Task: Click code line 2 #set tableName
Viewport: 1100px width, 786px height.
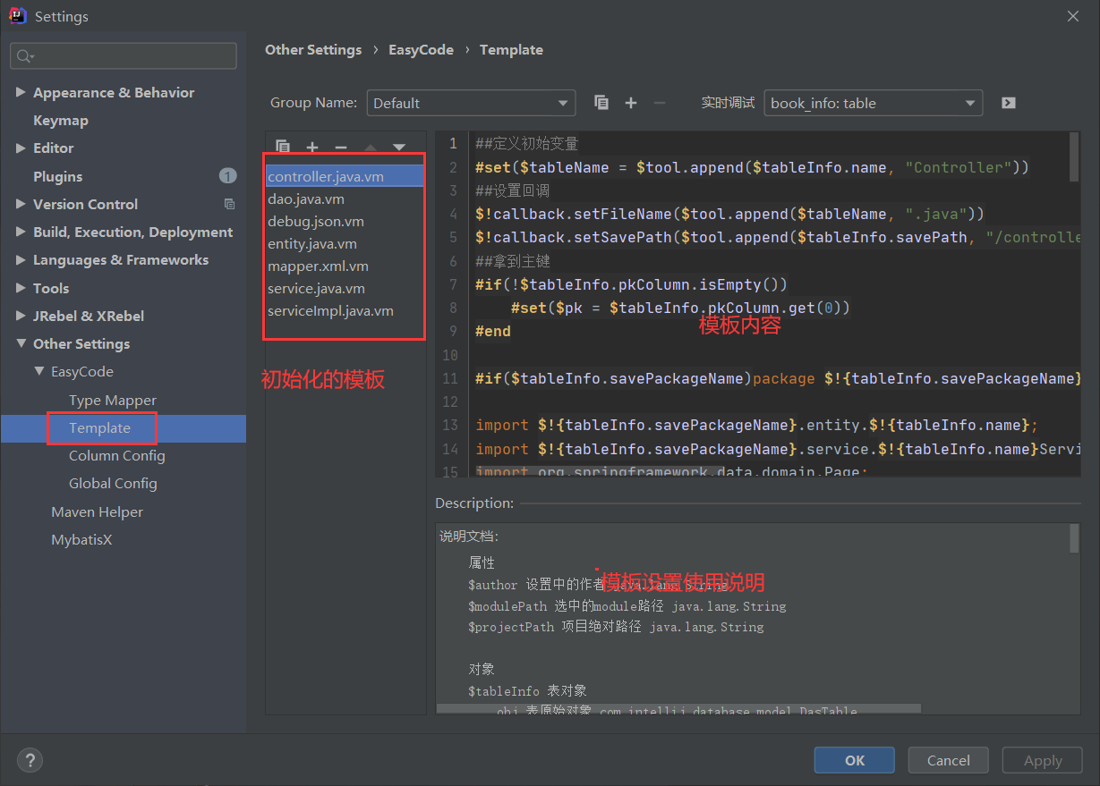Action: [x=753, y=167]
